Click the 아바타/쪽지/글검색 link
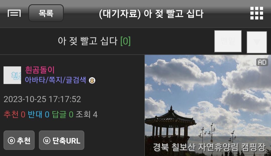The height and width of the screenshot is (156, 271). click(x=55, y=80)
